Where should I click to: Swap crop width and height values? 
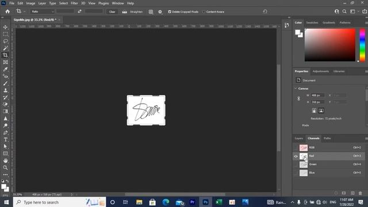pyautogui.click(x=80, y=11)
